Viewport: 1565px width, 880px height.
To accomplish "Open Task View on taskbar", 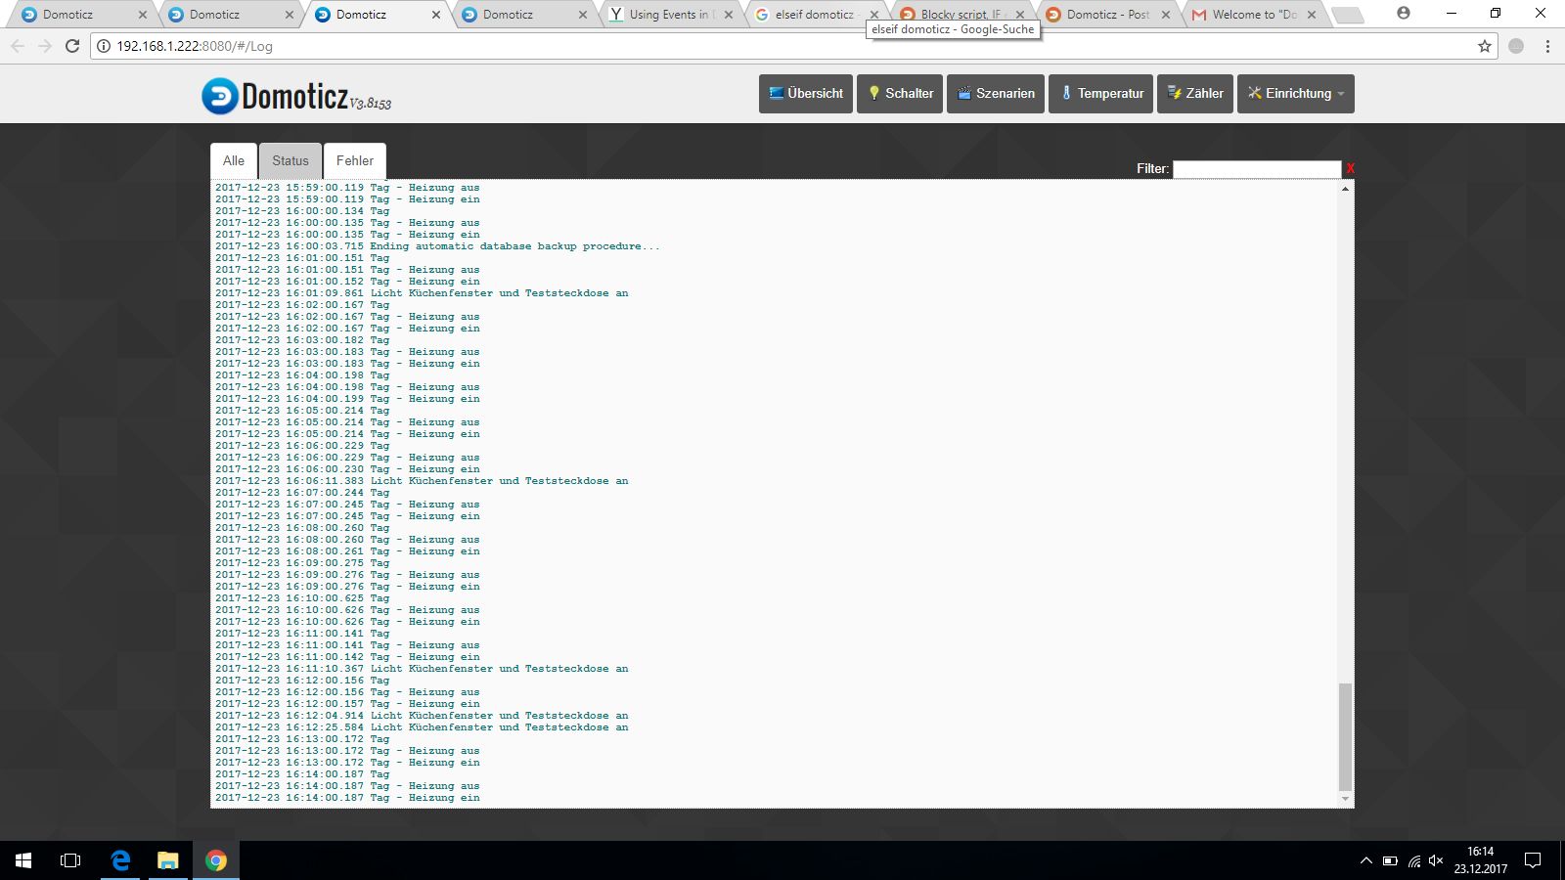I will tap(70, 860).
